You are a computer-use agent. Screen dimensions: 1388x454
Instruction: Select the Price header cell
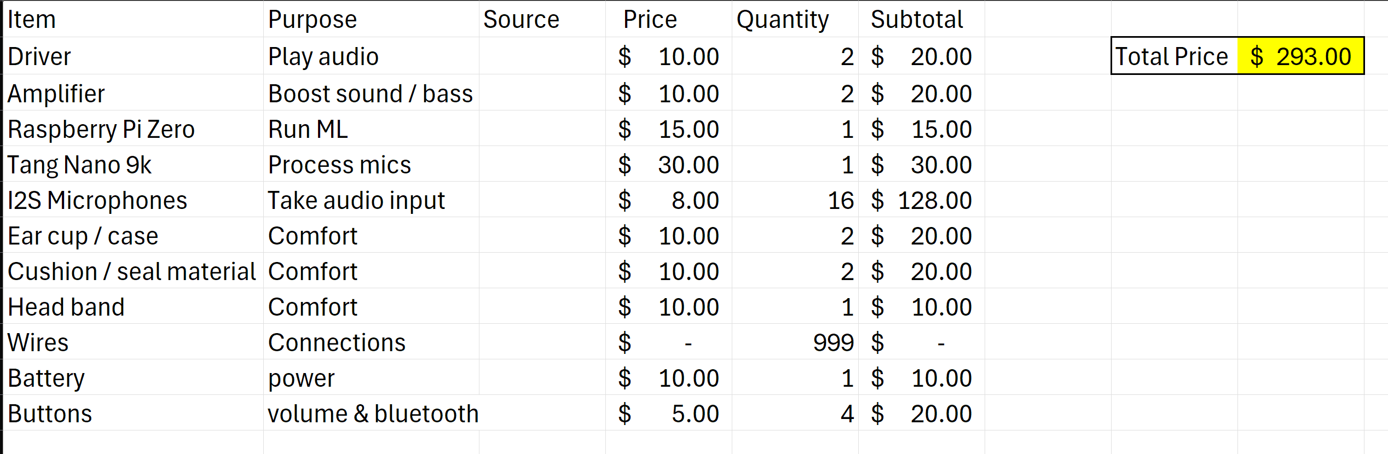coord(668,20)
